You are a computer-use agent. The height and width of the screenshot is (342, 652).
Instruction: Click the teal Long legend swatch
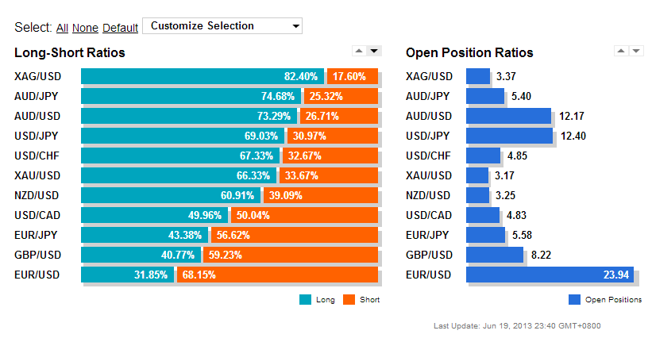(305, 300)
